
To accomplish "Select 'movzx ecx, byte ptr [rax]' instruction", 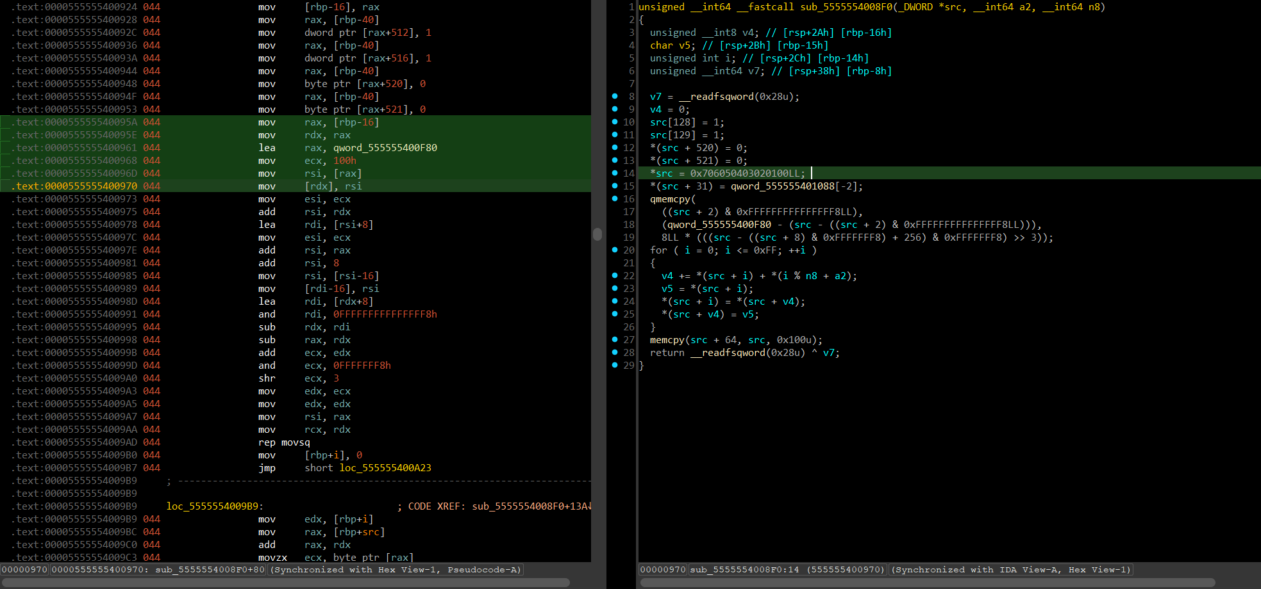I will click(336, 558).
